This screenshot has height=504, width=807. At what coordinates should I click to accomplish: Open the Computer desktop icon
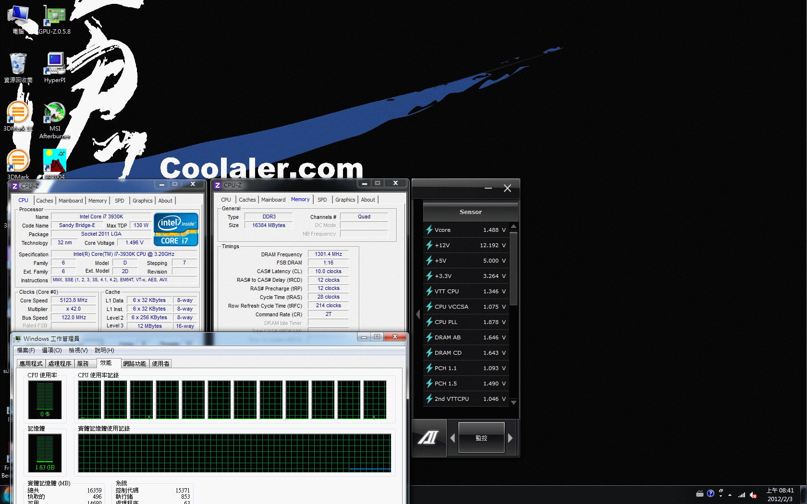click(x=18, y=19)
